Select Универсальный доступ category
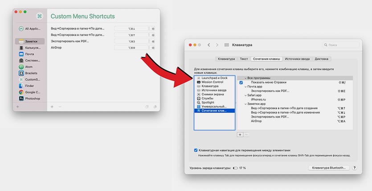 [x=214, y=107]
